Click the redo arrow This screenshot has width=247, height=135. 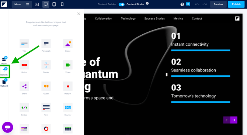click(205, 4)
